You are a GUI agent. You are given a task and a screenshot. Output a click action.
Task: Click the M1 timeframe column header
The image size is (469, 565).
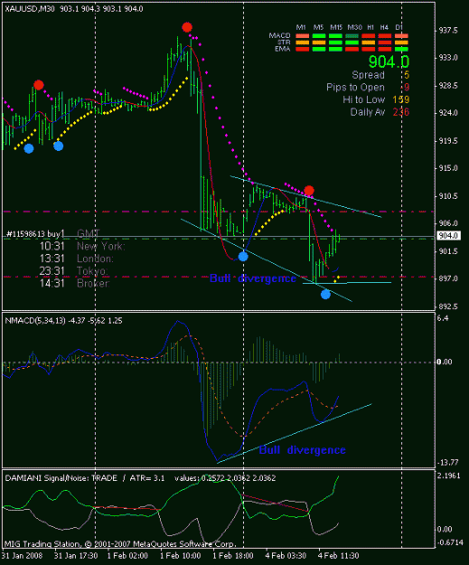[301, 27]
